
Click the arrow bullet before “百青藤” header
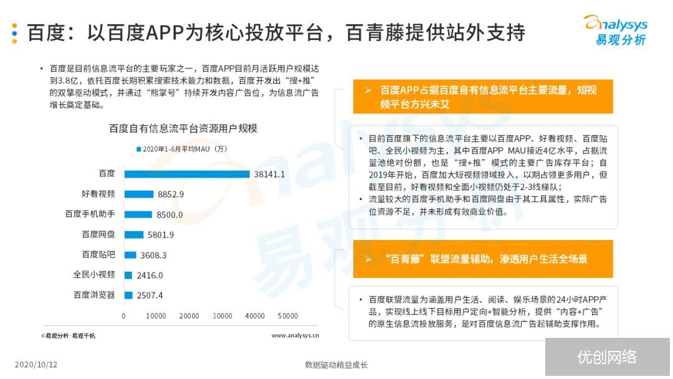click(x=368, y=259)
